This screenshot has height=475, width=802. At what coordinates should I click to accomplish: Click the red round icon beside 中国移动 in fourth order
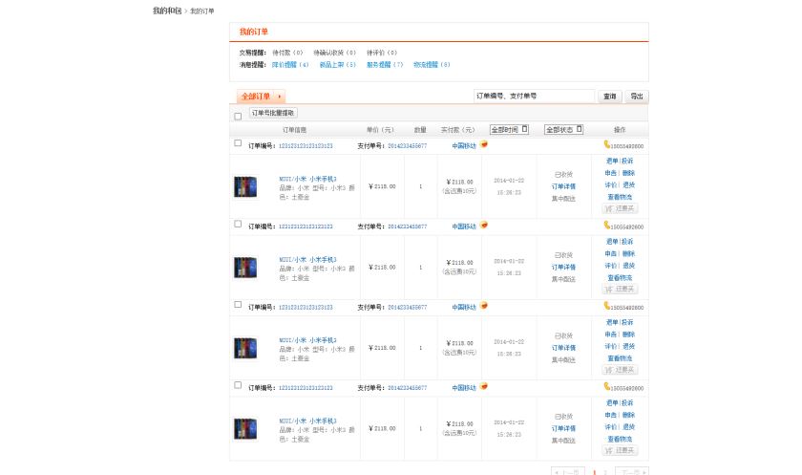tap(484, 386)
